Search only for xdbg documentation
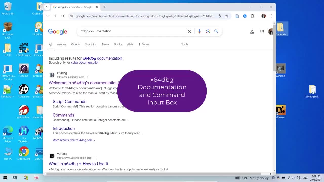 pos(85,63)
